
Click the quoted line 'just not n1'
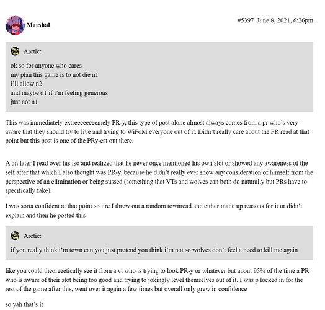pos(24,102)
